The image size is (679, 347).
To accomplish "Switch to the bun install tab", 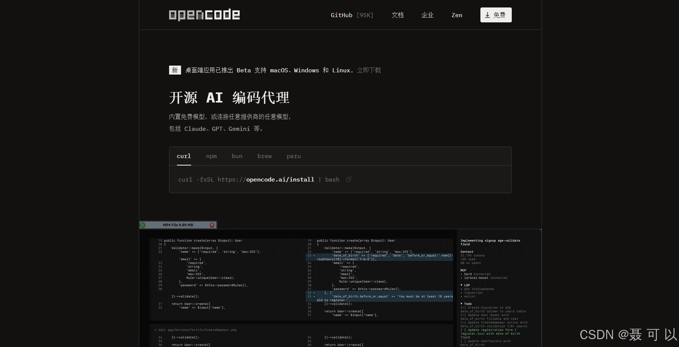I will click(237, 156).
